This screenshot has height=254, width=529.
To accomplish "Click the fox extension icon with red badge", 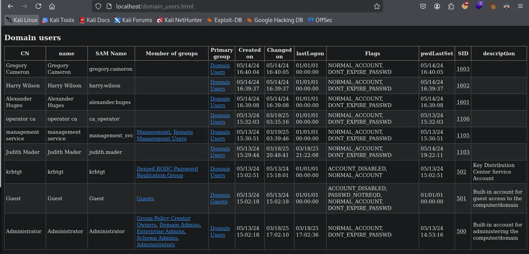I will pos(465,6).
